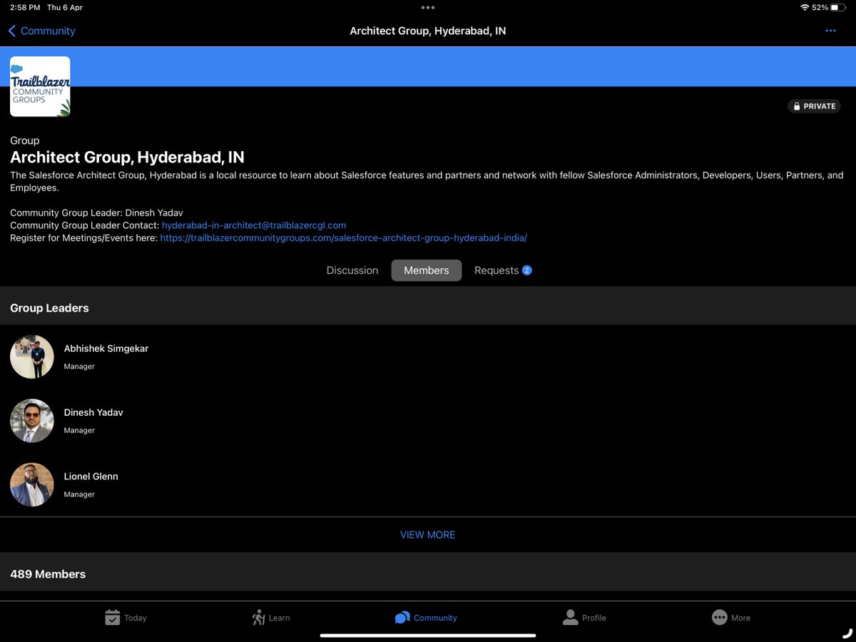Tap the battery status icon
This screenshot has height=642, width=856.
(839, 7)
